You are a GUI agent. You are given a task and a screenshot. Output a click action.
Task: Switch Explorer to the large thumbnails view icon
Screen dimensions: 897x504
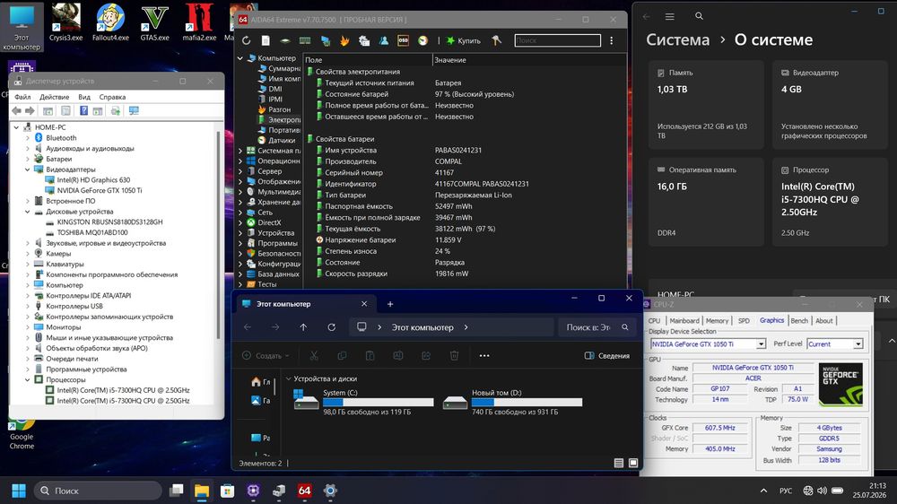[x=633, y=463]
